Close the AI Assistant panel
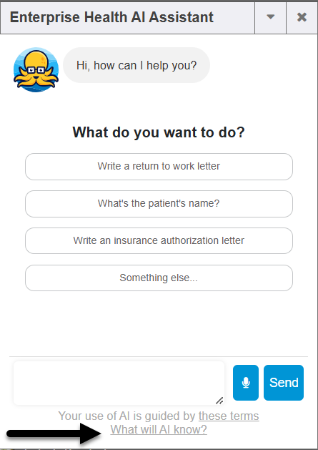Image resolution: width=318 pixels, height=450 pixels. [302, 17]
